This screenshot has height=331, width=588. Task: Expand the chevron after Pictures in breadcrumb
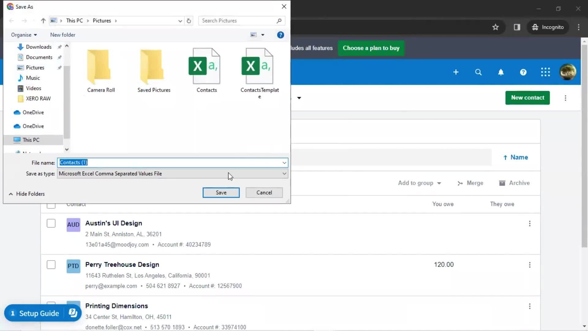tap(116, 21)
